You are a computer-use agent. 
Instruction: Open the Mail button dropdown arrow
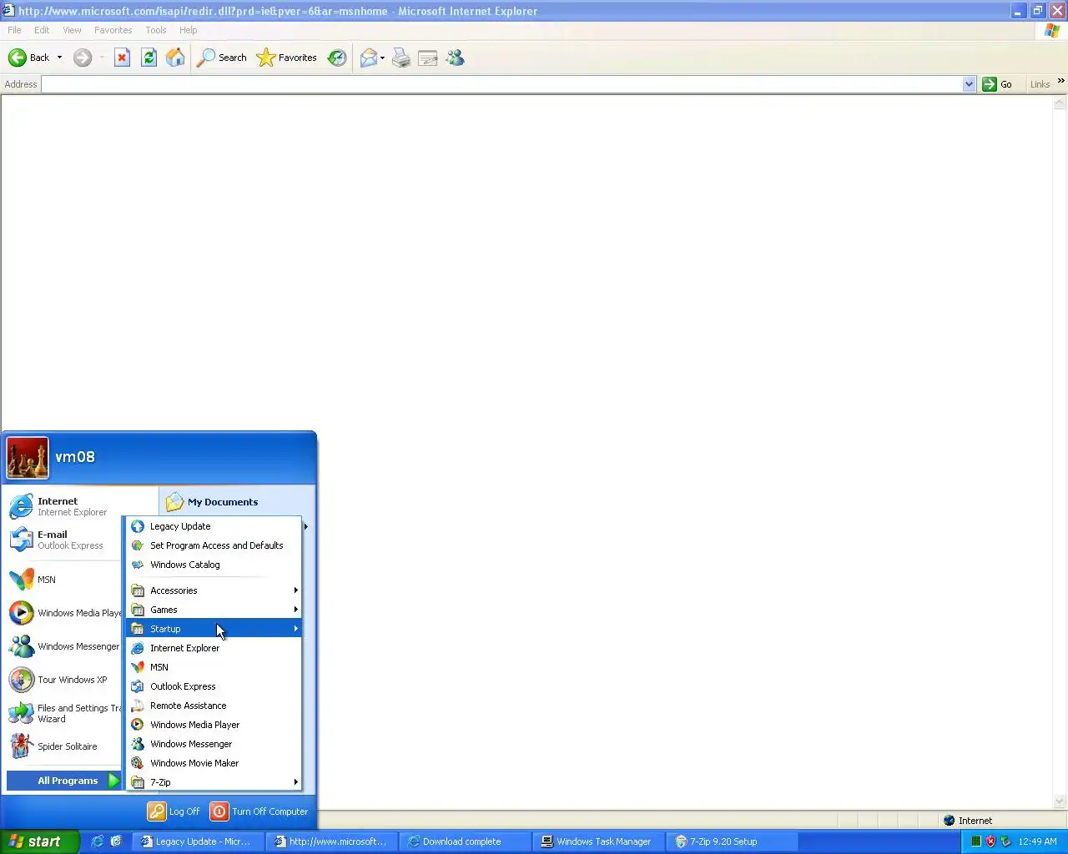(x=382, y=58)
